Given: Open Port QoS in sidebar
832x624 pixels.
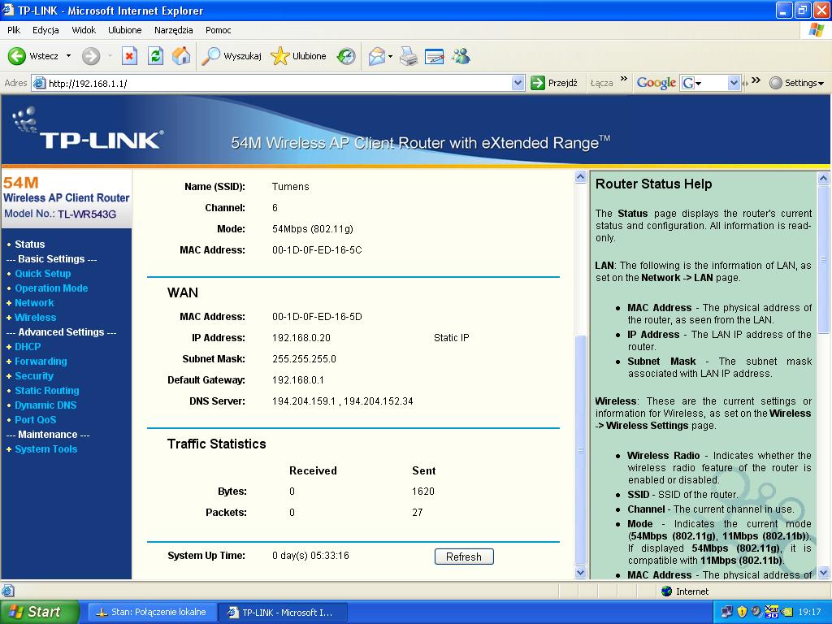Looking at the screenshot, I should [x=35, y=420].
